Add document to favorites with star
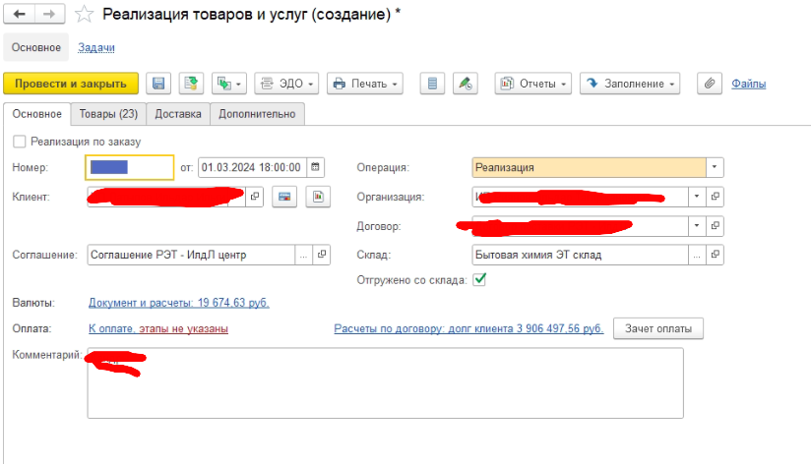 (x=86, y=15)
